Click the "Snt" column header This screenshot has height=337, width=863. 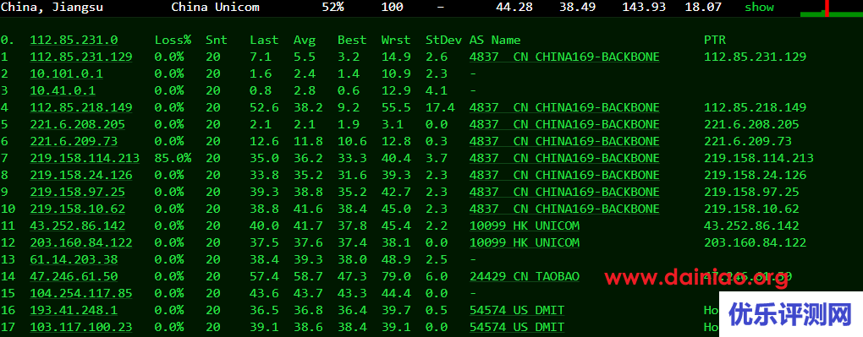click(217, 41)
